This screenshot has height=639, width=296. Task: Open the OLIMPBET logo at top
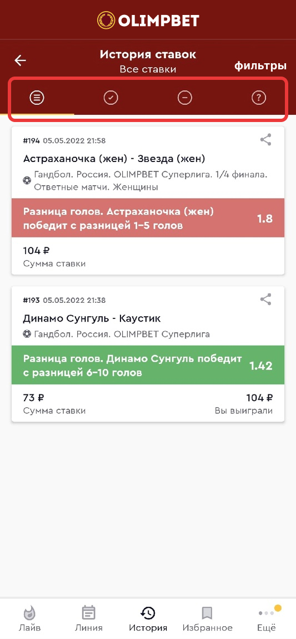148,21
